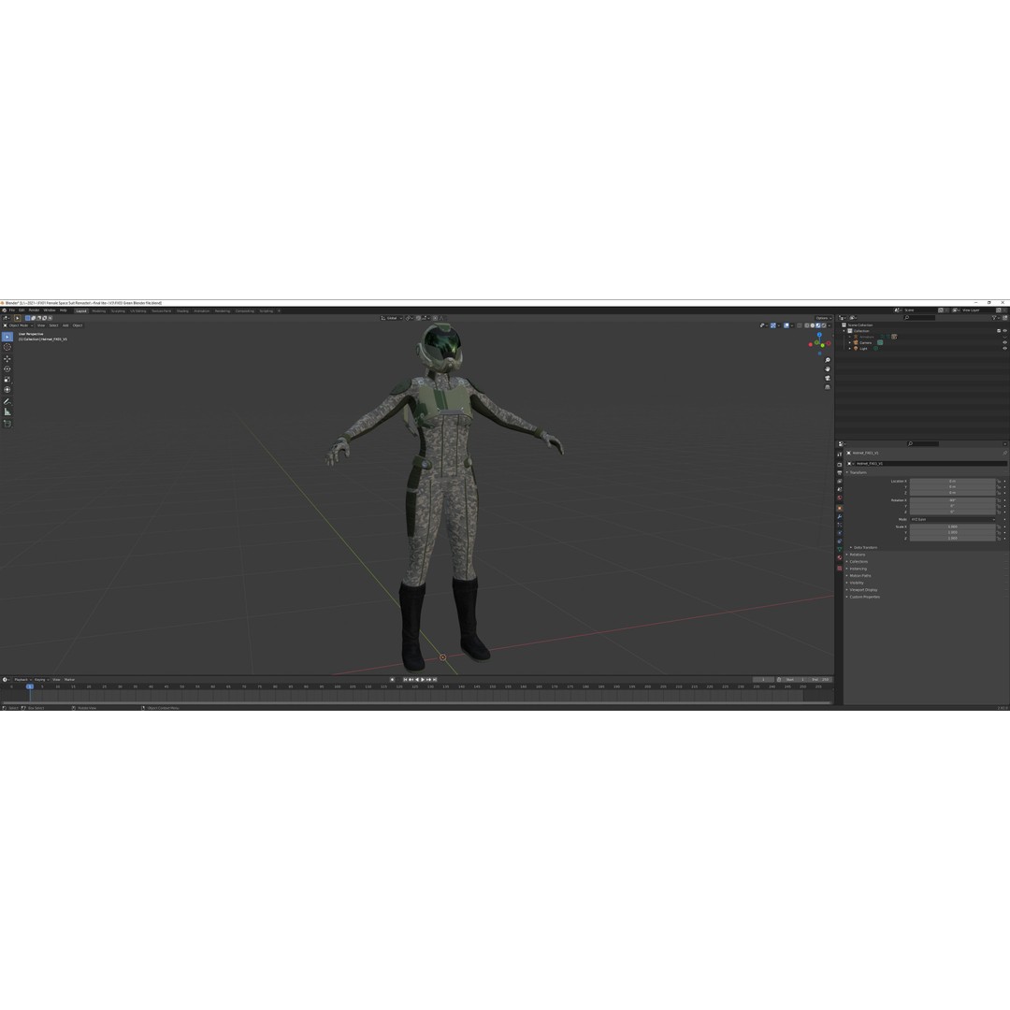The height and width of the screenshot is (1010, 1010).
Task: Click the Scale X value field
Action: coord(952,527)
